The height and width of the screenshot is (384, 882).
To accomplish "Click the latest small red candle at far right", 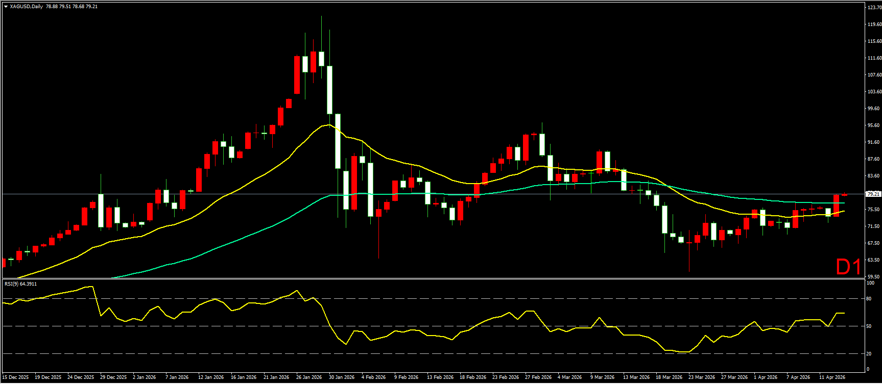I will coord(845,194).
